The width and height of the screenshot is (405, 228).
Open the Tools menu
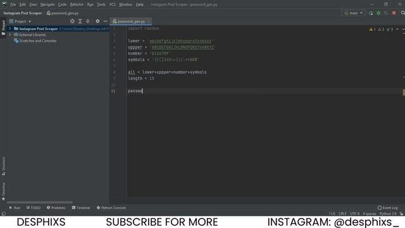pos(101,4)
